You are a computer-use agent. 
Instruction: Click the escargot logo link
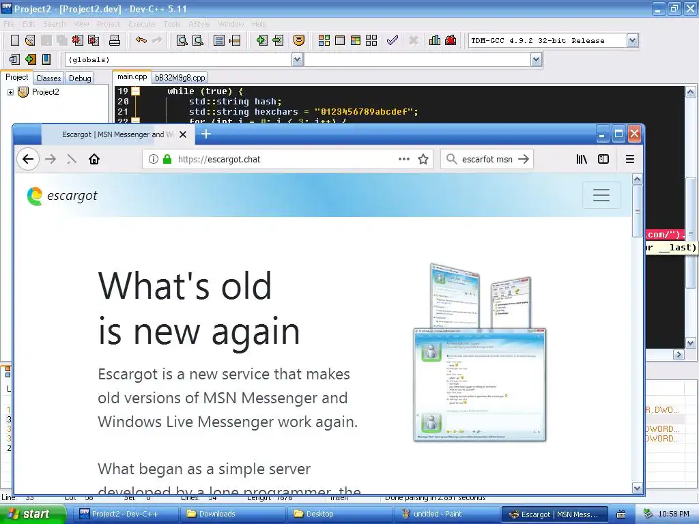(62, 196)
